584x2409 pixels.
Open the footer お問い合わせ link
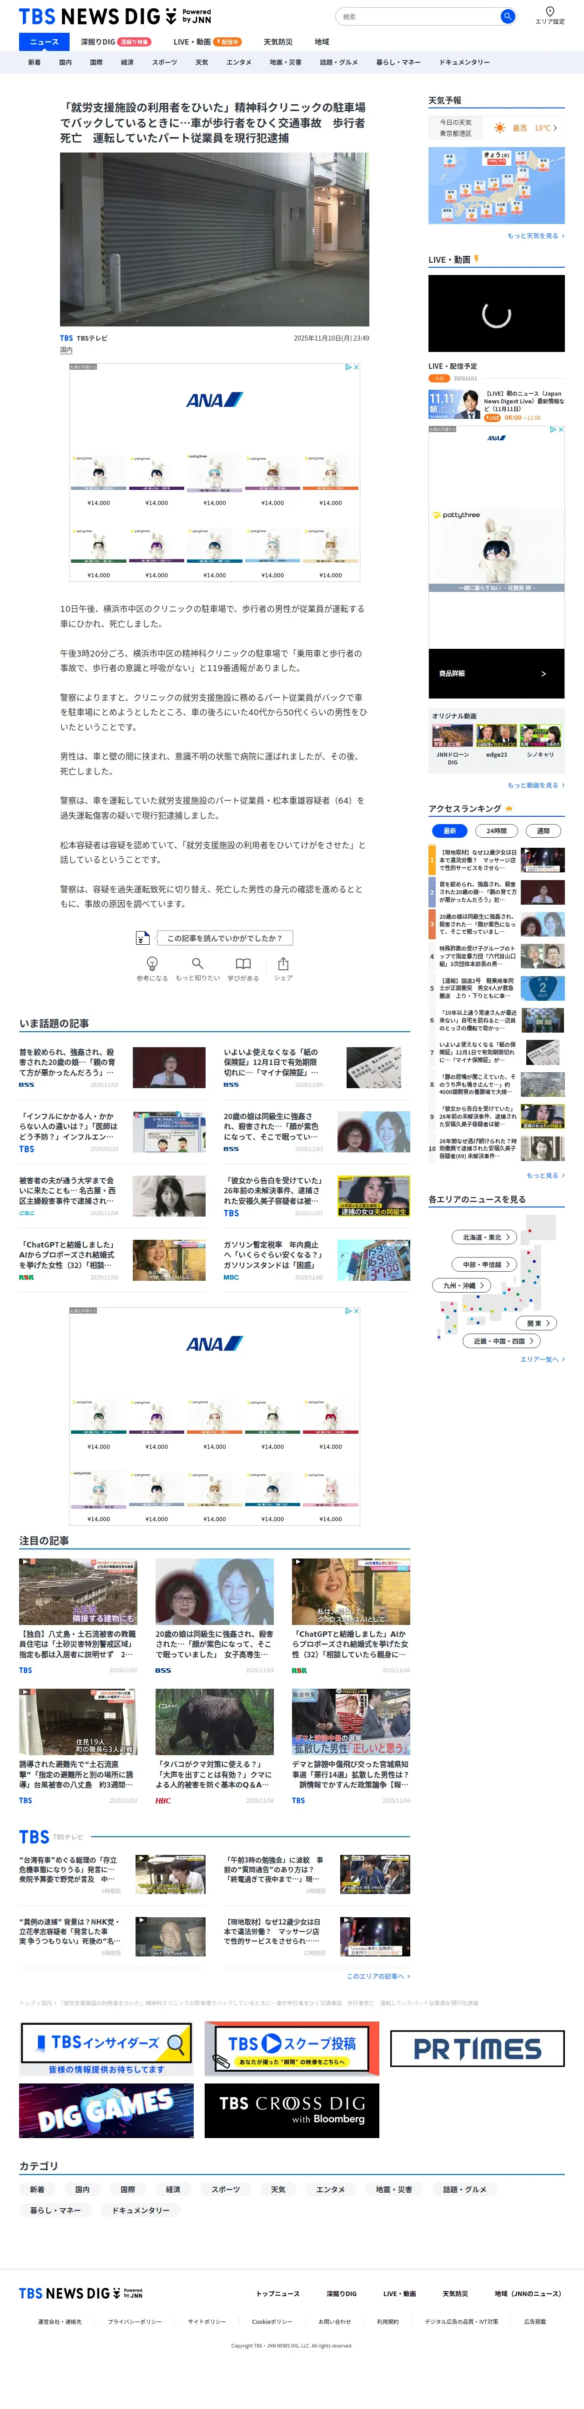click(334, 2321)
